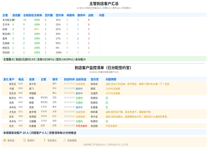Click the 接待中 status in phone 0389 row
This screenshot has width=208, height=154.
pyautogui.click(x=79, y=107)
